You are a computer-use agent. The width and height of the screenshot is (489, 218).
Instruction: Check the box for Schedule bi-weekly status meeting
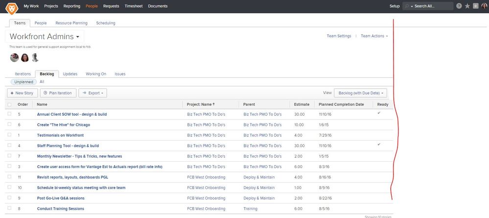coord(9,188)
